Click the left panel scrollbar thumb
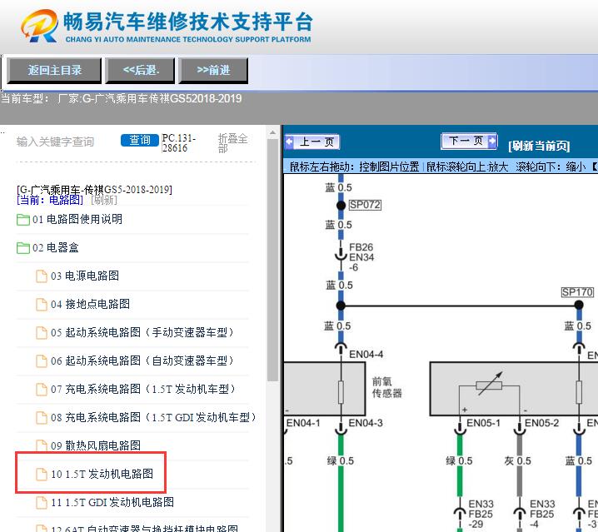This screenshot has height=532, width=598. click(x=272, y=259)
